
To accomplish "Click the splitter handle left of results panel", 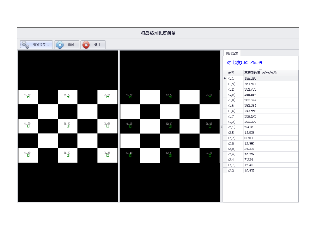I will tap(221, 127).
